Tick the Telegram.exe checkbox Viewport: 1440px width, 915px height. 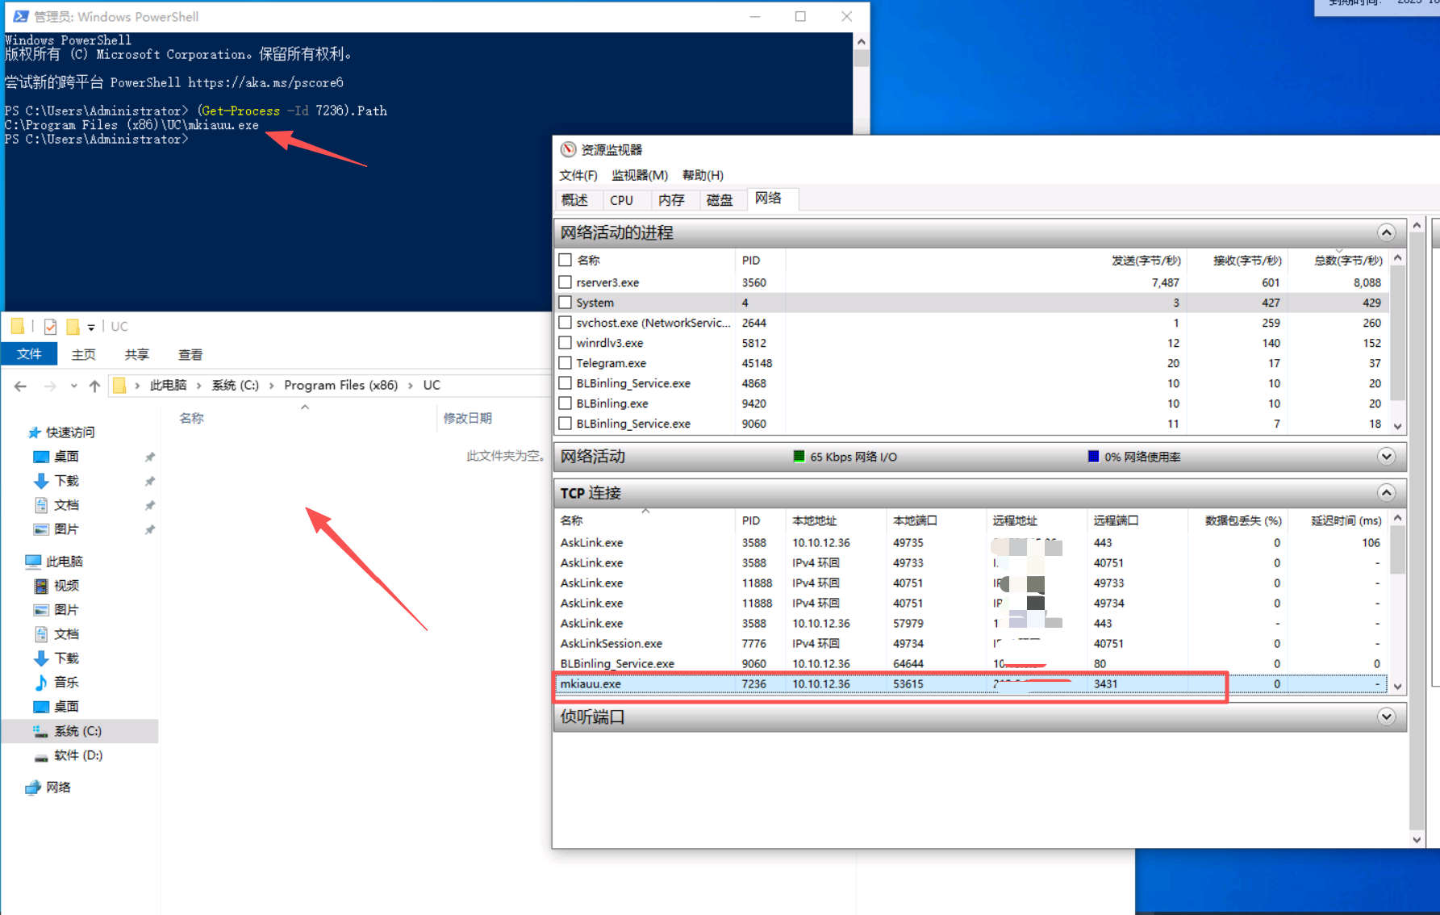tap(566, 363)
